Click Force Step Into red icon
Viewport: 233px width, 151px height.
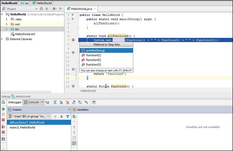[67, 102]
